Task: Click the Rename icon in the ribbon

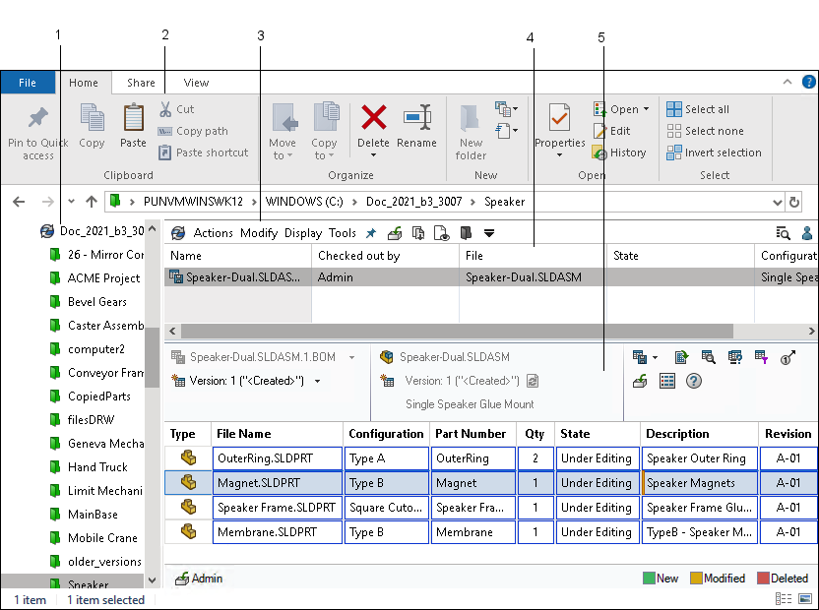Action: tap(416, 119)
